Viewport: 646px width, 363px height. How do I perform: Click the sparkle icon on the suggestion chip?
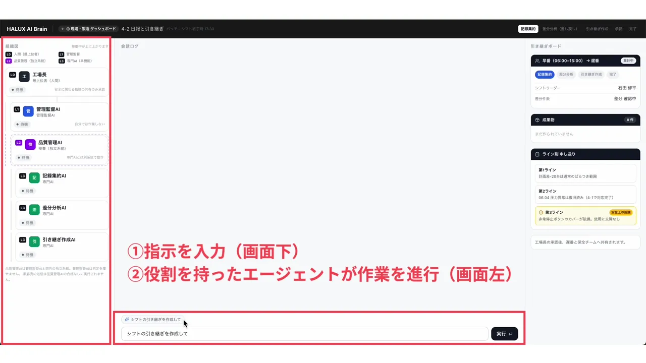pyautogui.click(x=127, y=320)
